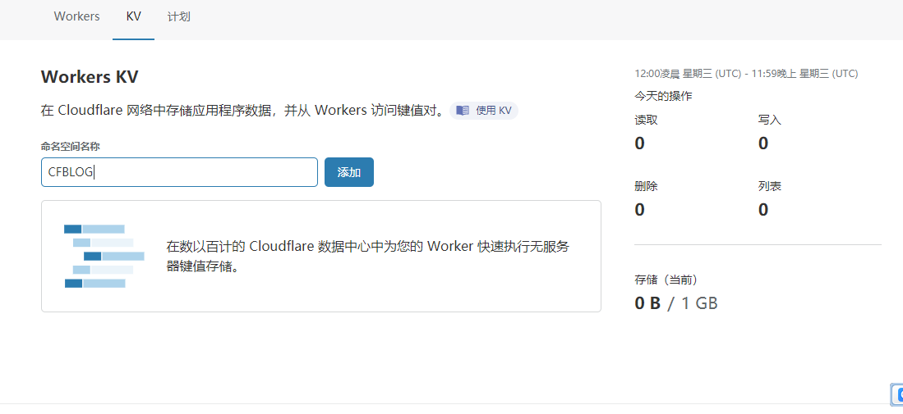Click the 今天的操作 label
The image size is (903, 414).
point(663,96)
